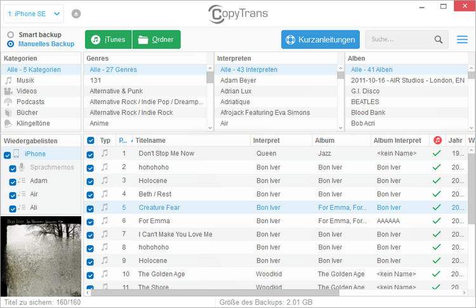Uncheck the Adam playlist checkbox
Image resolution: width=476 pixels, height=308 pixels.
click(x=13, y=182)
